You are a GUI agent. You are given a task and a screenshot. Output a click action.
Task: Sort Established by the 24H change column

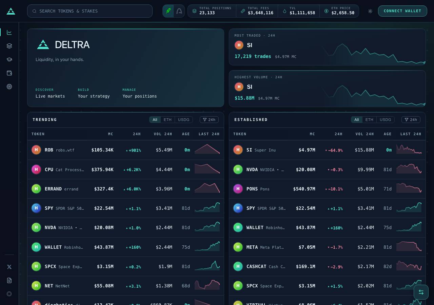(x=339, y=134)
